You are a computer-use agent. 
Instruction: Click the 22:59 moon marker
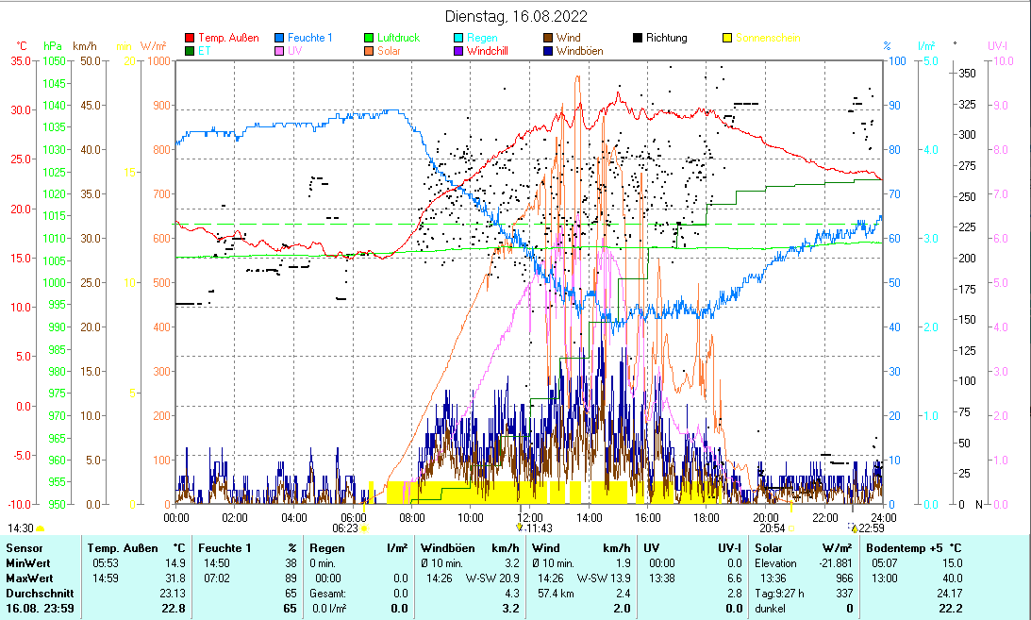coord(854,528)
